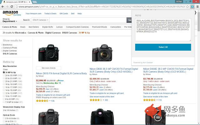
Task: Click the Select All button
Action: coord(163,47)
